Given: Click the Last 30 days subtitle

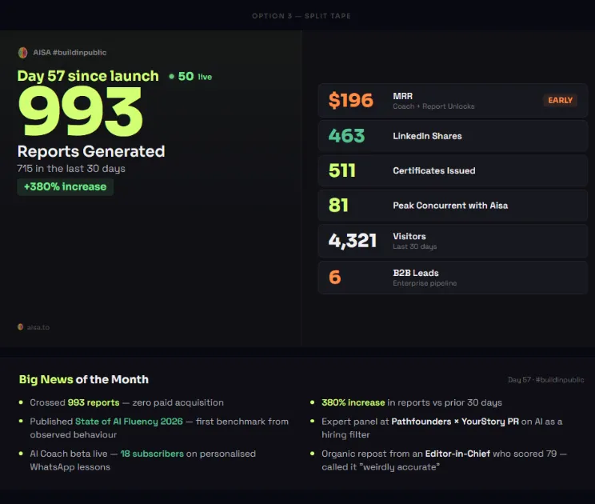Looking at the screenshot, I should (415, 246).
